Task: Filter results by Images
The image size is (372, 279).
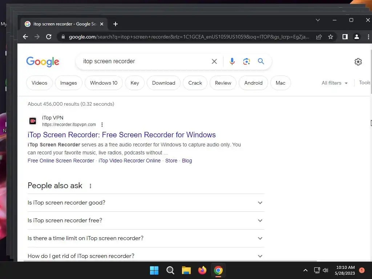Action: 69,83
